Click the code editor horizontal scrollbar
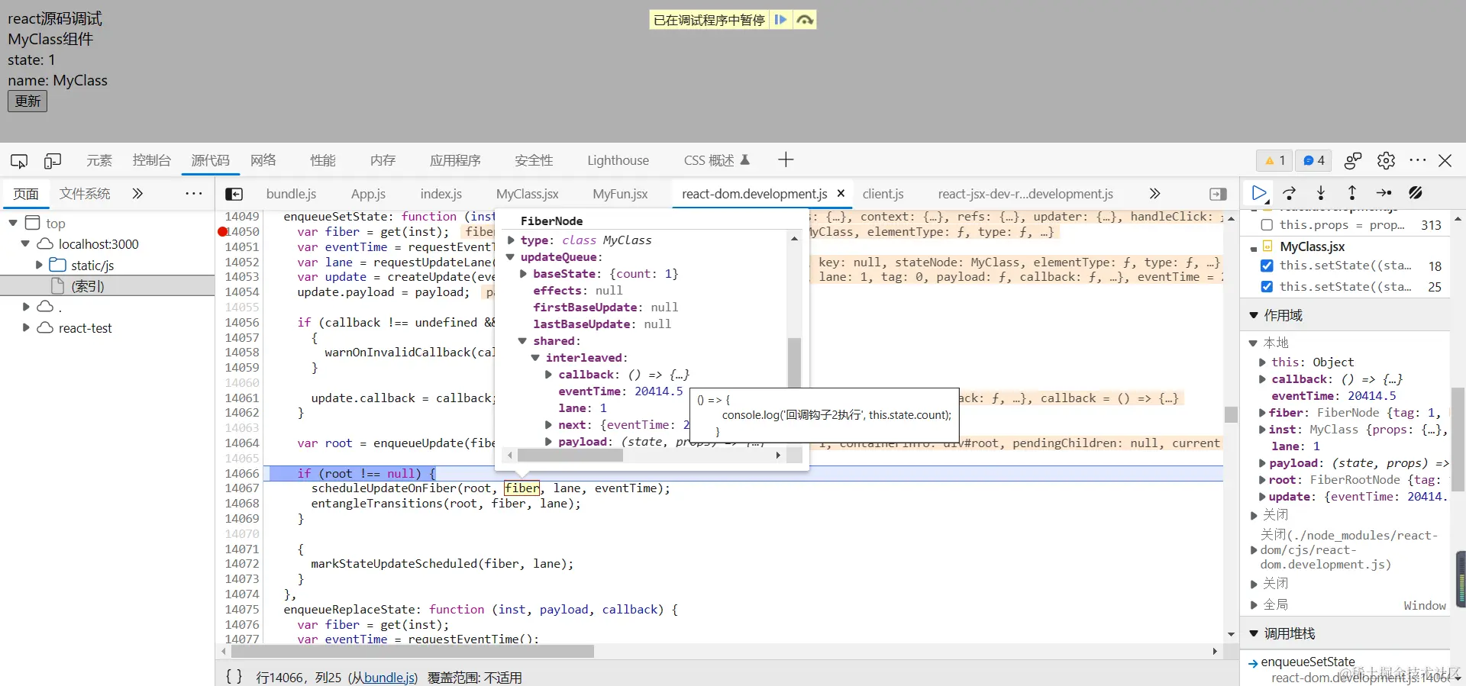 tap(412, 652)
